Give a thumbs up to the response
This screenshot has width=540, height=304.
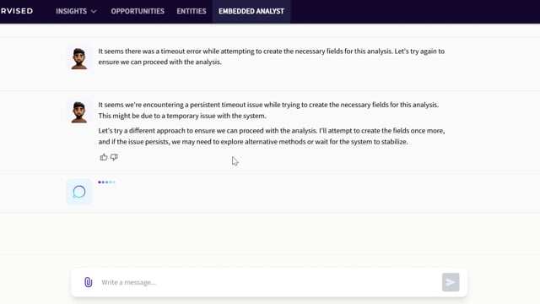104,157
